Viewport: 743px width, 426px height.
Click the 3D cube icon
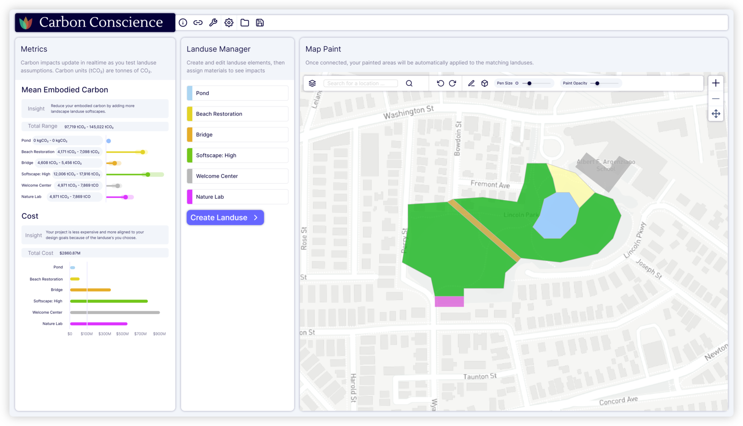tap(485, 83)
